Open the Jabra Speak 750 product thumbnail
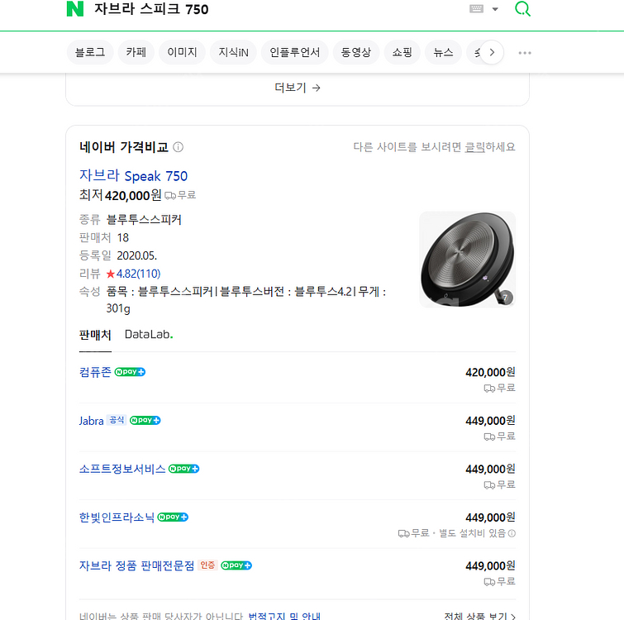This screenshot has width=624, height=620. click(x=467, y=259)
